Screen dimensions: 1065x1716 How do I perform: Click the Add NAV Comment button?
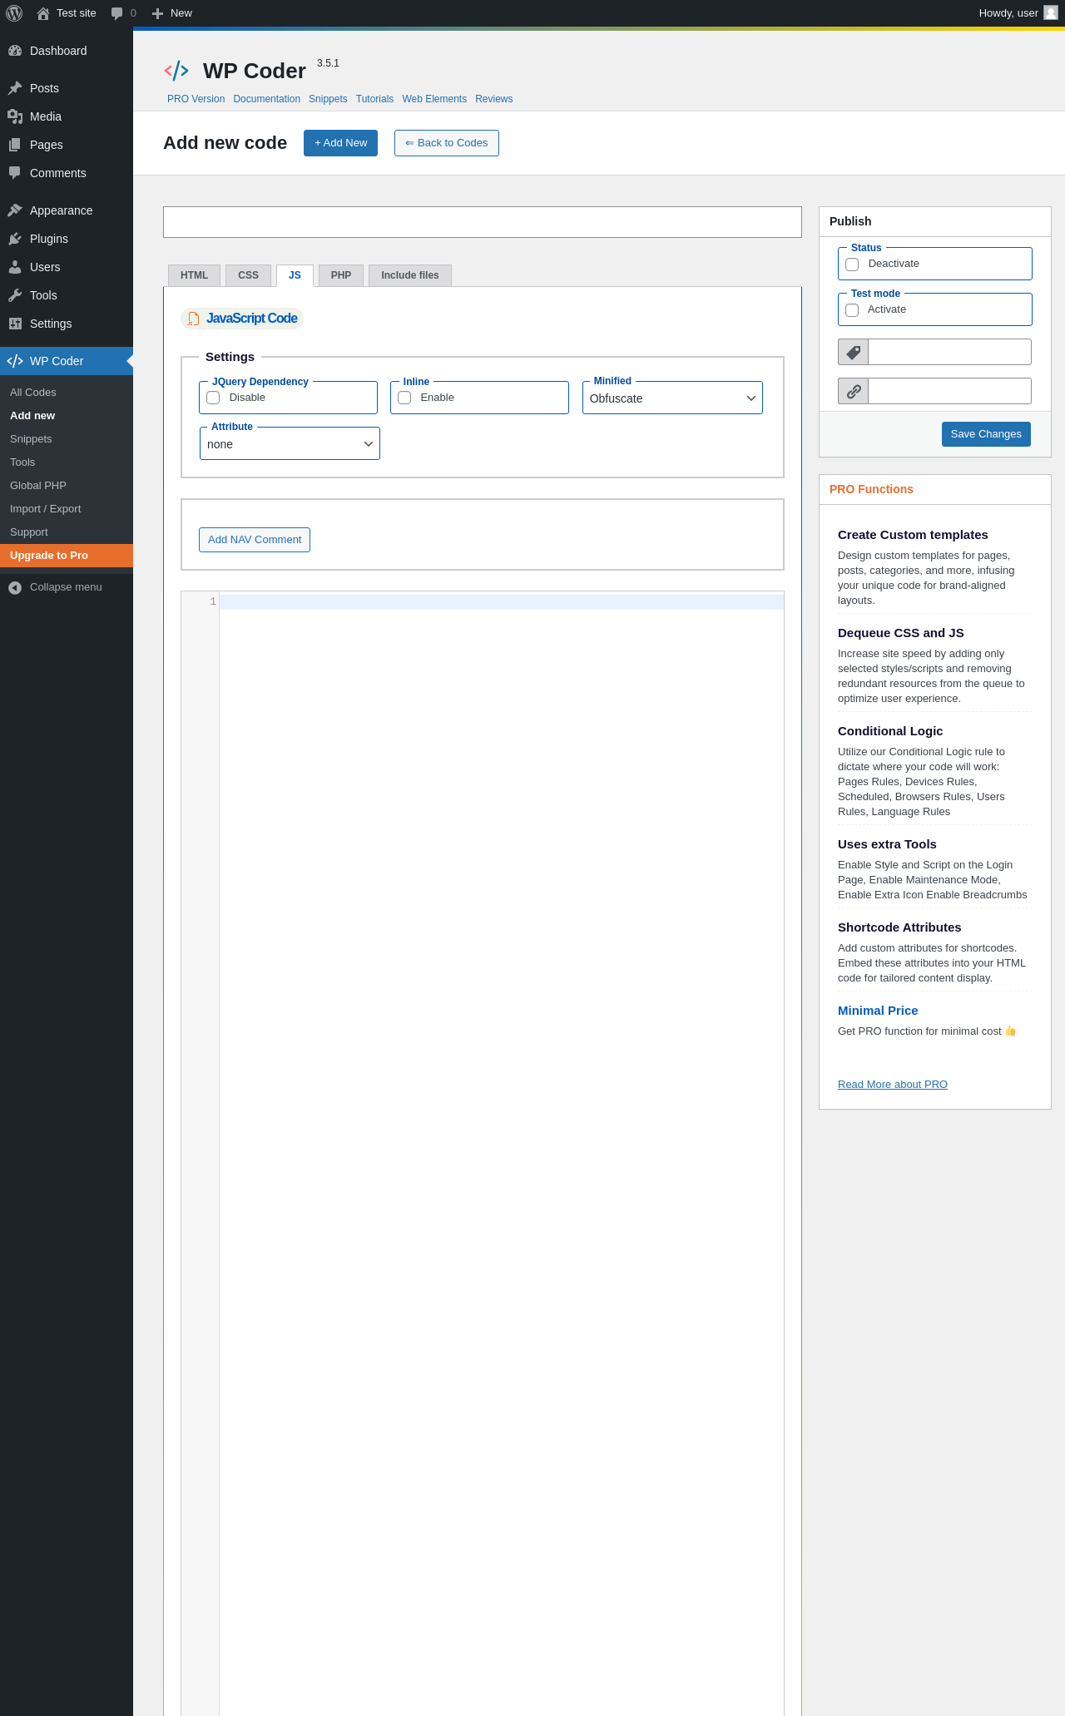pyautogui.click(x=255, y=540)
